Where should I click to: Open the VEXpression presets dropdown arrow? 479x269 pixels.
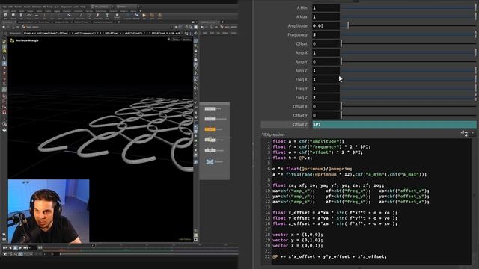pos(472,133)
